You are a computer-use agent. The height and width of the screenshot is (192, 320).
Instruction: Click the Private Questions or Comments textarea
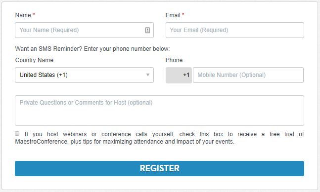pos(159,111)
